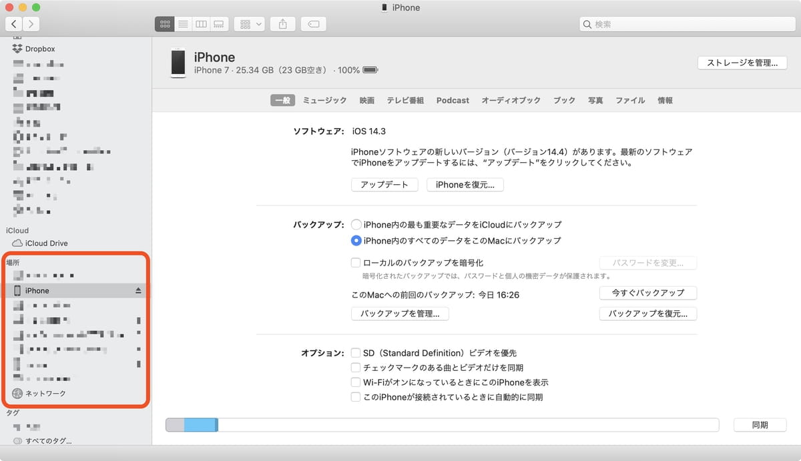Image resolution: width=801 pixels, height=461 pixels.
Task: Go forward with the right chevron button
Action: pyautogui.click(x=31, y=24)
